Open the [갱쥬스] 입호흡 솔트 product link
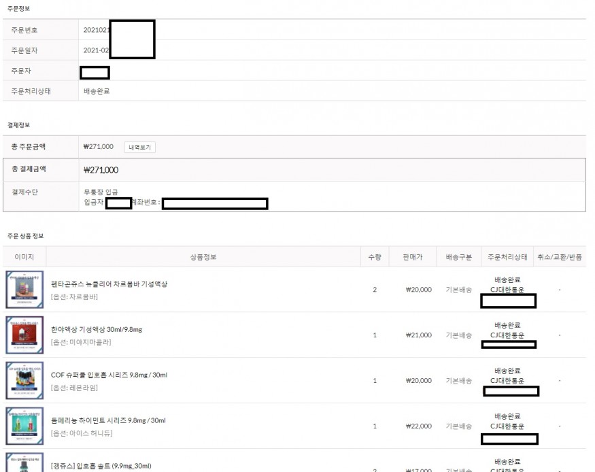The width and height of the screenshot is (595, 472). 101,466
